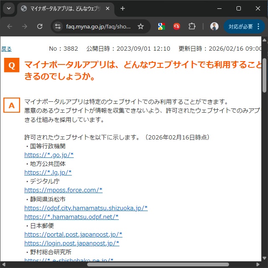
Task: Bookmark this page with the star icon
Action: [141, 26]
